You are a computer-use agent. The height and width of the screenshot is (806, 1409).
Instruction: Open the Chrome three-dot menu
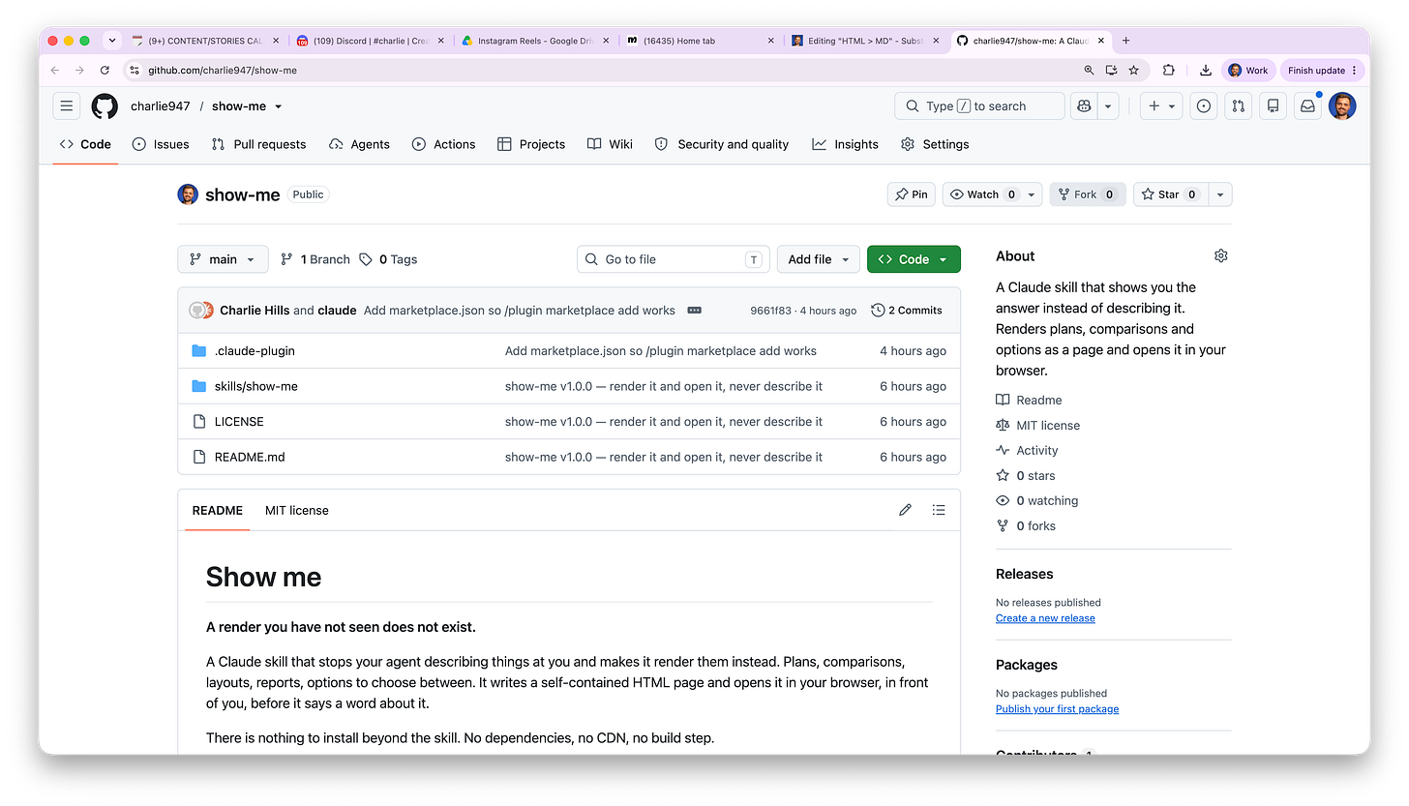tap(1354, 71)
